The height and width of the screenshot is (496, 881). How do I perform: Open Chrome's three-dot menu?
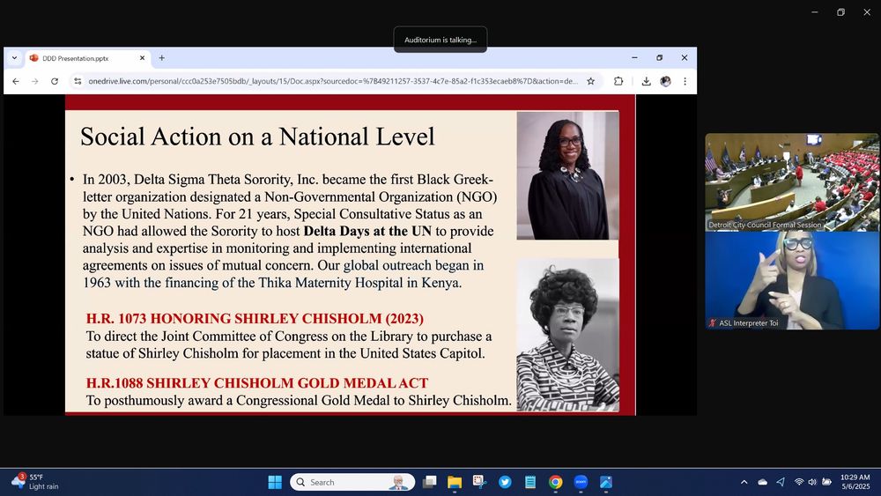tap(685, 81)
